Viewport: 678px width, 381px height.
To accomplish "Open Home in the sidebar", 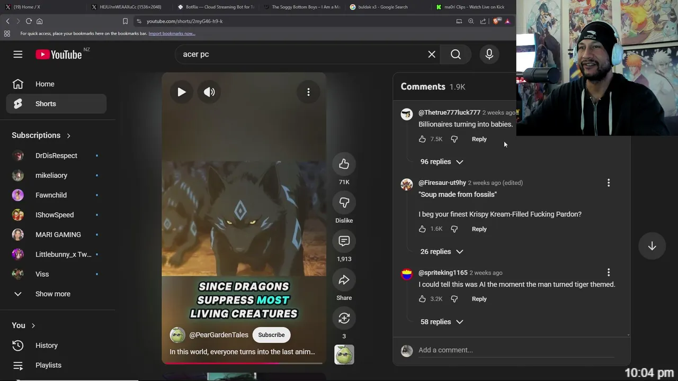I will click(56, 84).
